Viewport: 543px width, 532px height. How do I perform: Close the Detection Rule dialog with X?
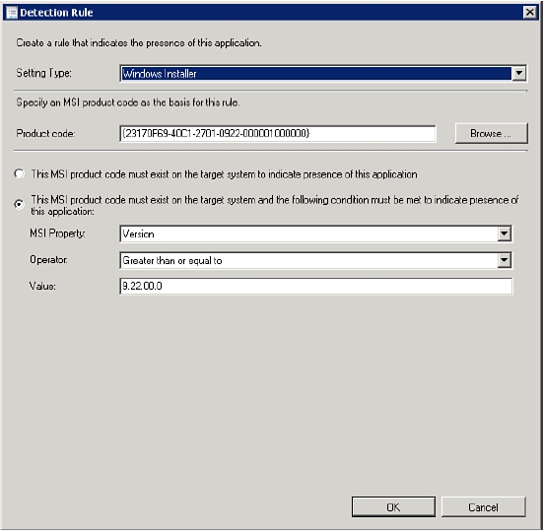click(529, 13)
